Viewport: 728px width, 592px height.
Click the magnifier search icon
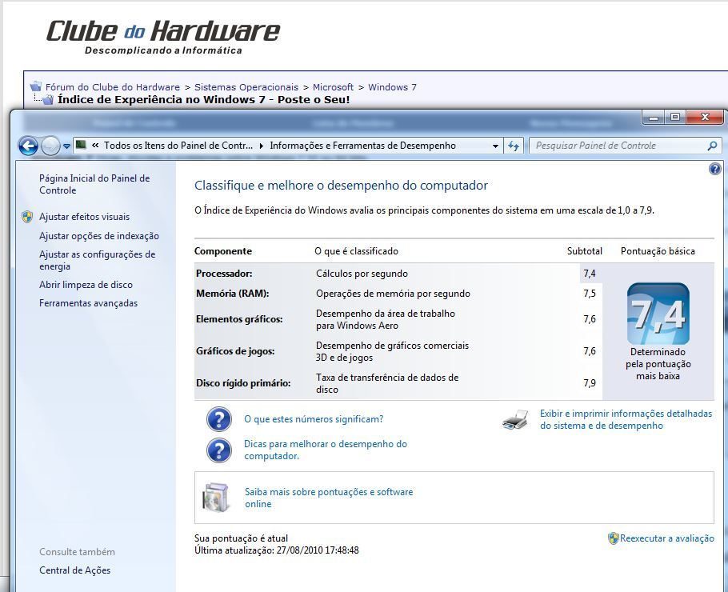pos(712,146)
